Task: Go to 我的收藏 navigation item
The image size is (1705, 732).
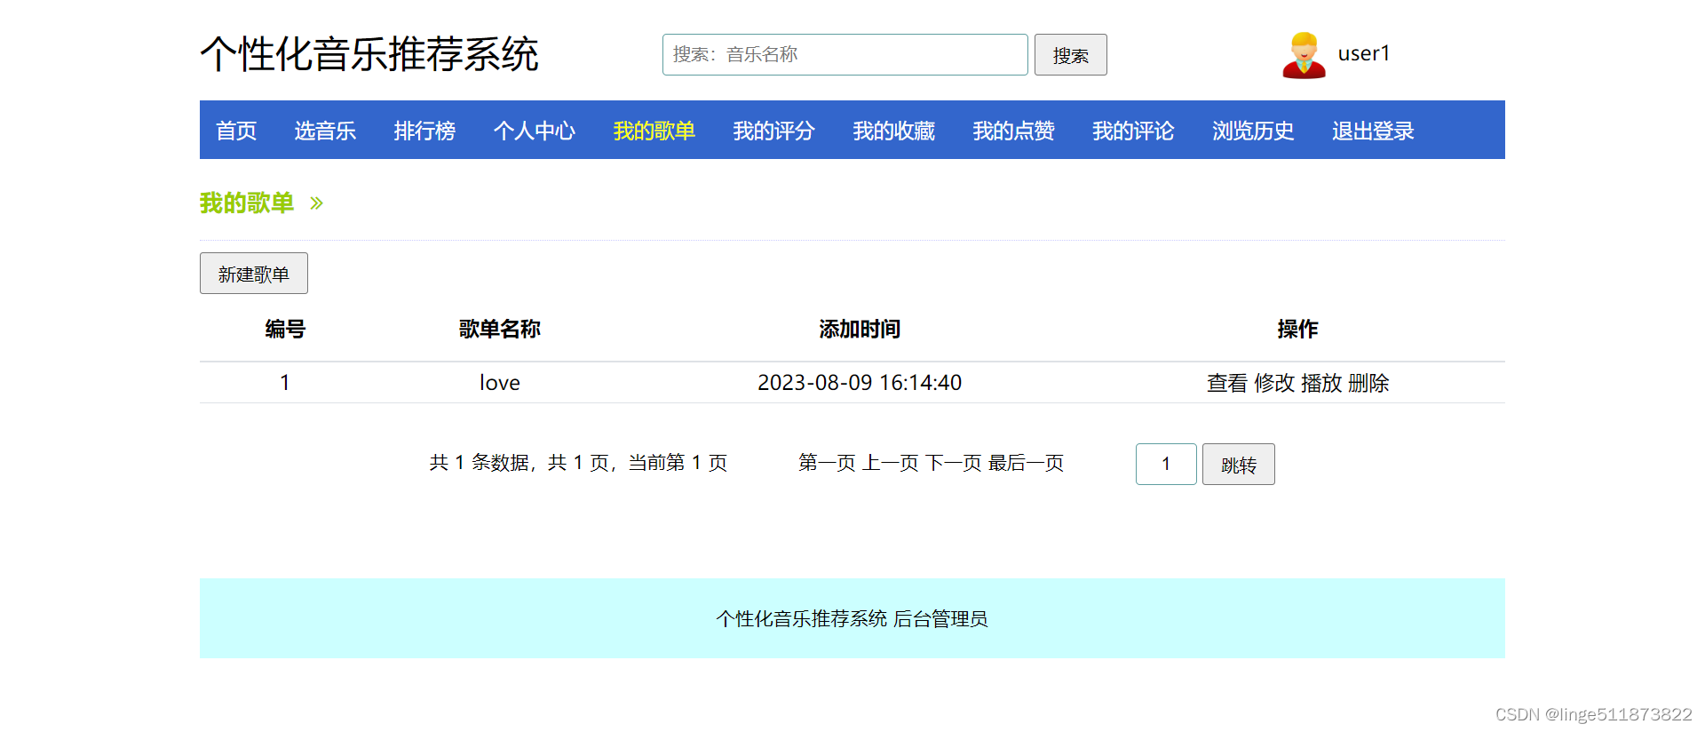Action: [x=894, y=131]
